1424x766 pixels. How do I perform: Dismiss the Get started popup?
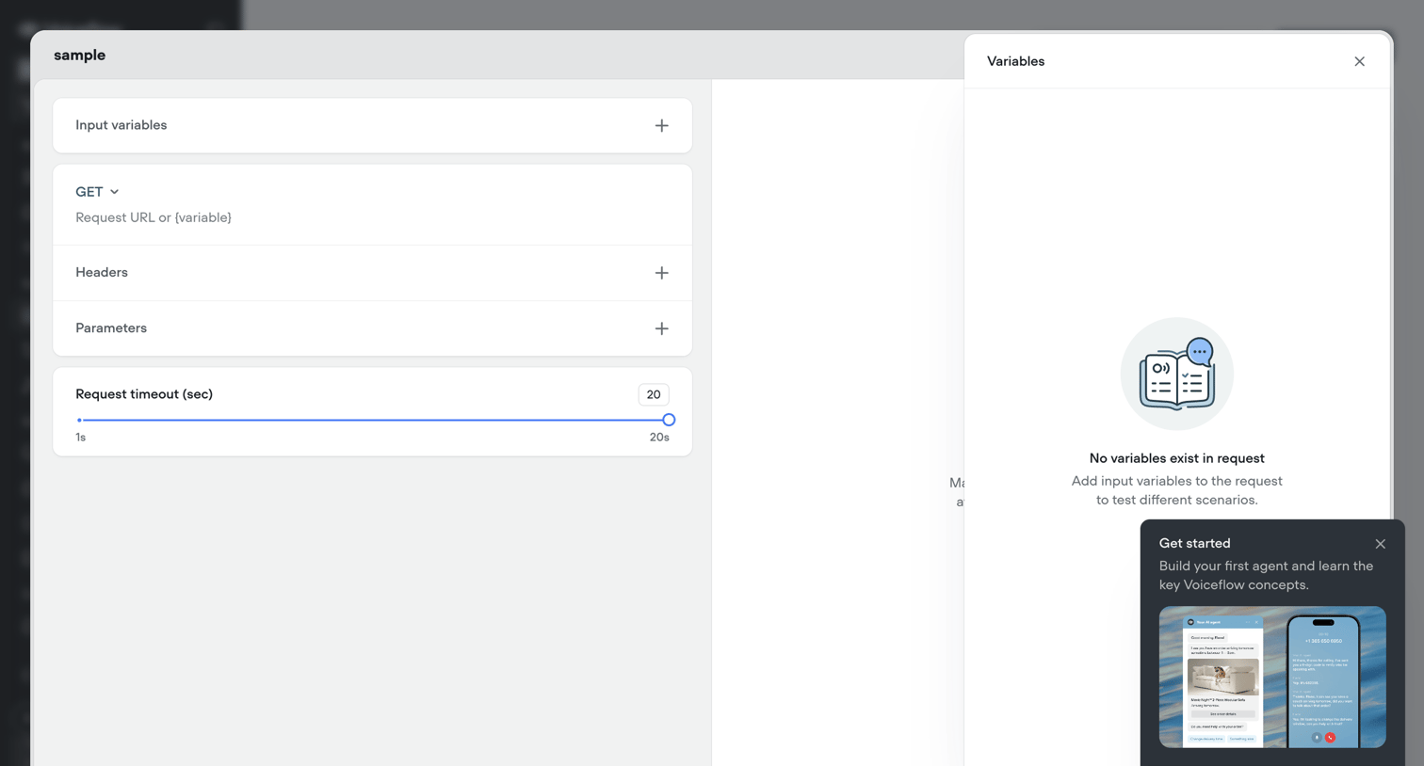[x=1380, y=544]
